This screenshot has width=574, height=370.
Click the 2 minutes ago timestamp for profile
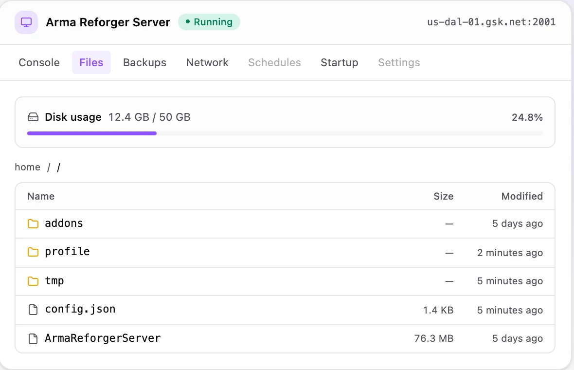click(510, 253)
